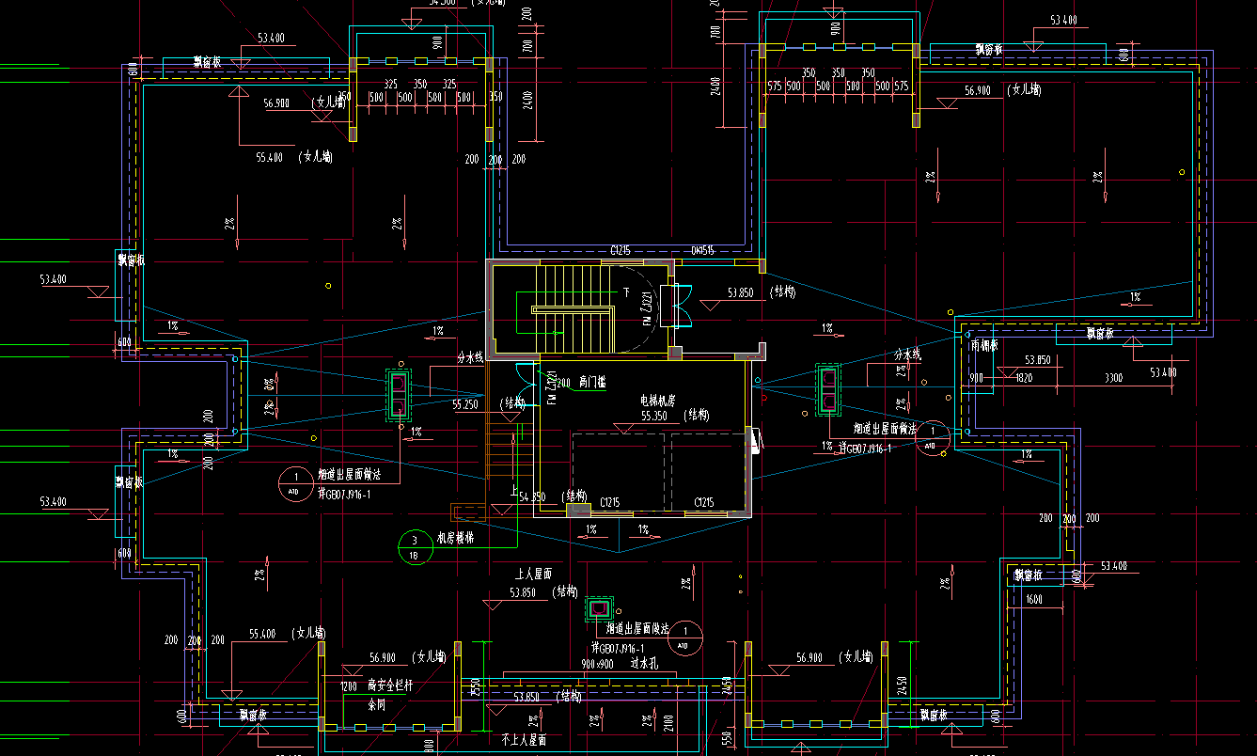The height and width of the screenshot is (756, 1257).
Task: Click the 机房楼梯 callout text
Action: point(456,539)
